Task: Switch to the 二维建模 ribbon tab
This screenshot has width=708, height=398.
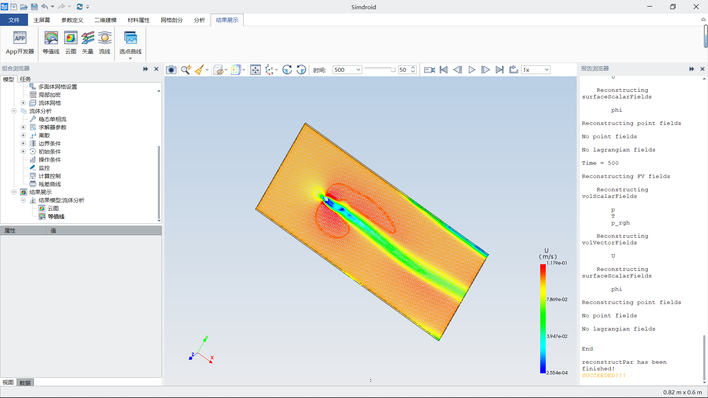Action: point(105,20)
